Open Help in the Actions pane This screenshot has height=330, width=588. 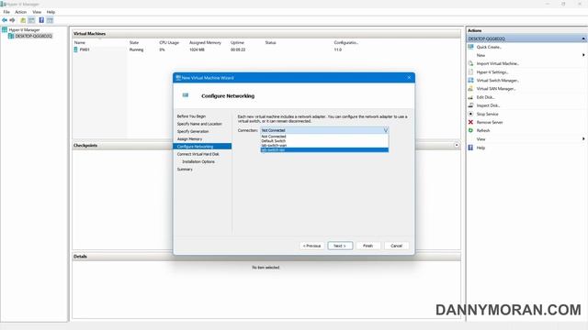pyautogui.click(x=481, y=148)
